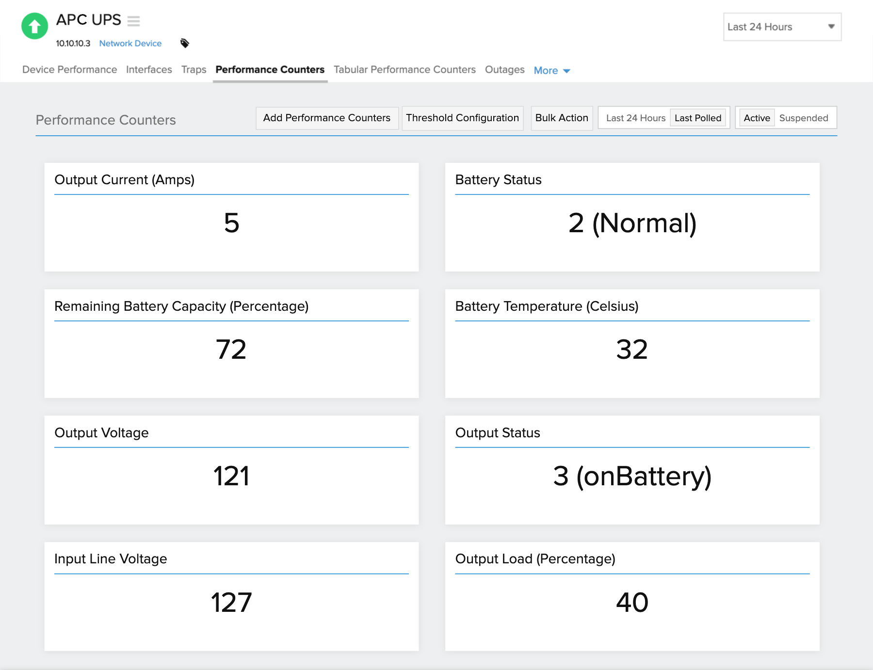Image resolution: width=873 pixels, height=670 pixels.
Task: Open the hamburger menu beside APC UPS
Action: (x=134, y=21)
